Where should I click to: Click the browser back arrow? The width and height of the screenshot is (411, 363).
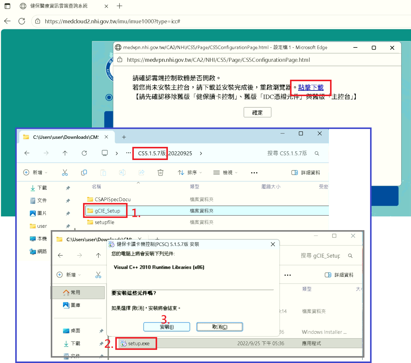coord(7,21)
